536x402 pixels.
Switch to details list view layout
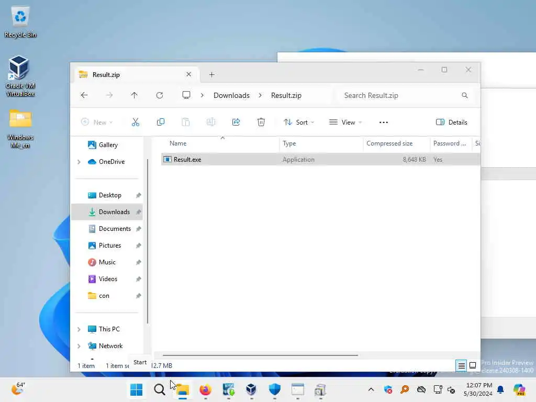461,366
